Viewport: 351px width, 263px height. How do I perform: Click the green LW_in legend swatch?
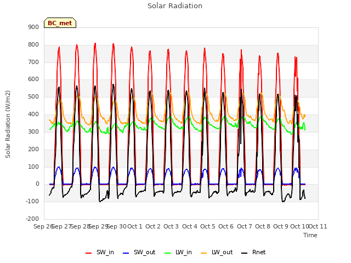(x=168, y=253)
